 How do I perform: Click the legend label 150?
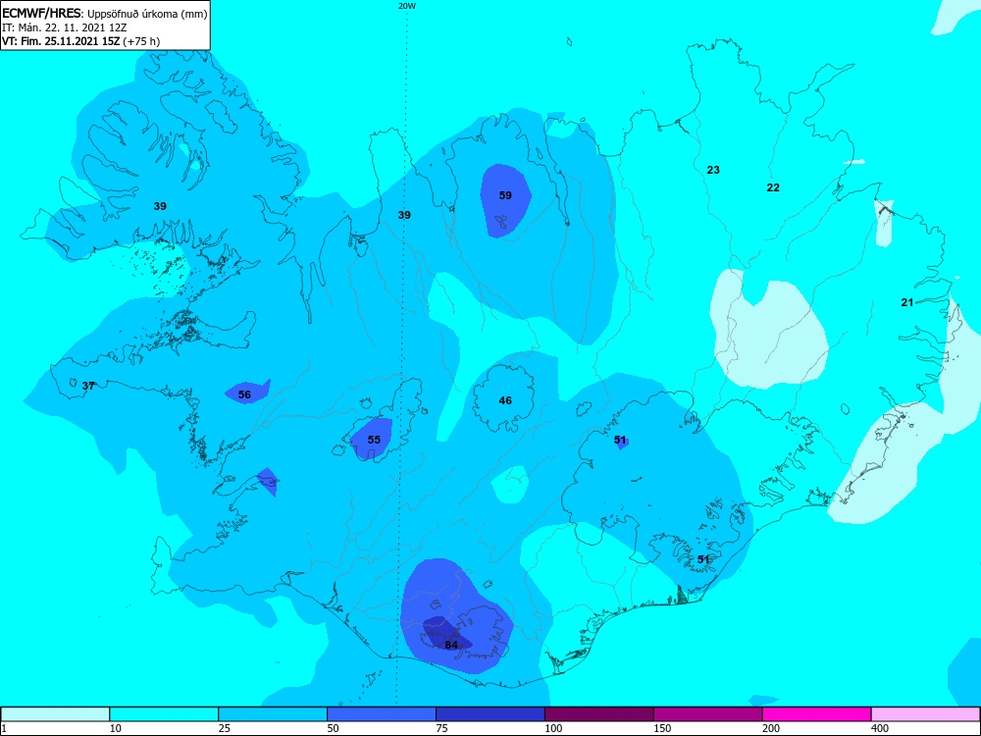click(662, 728)
